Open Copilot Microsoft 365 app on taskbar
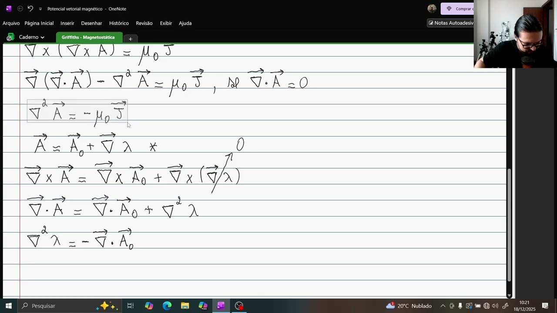This screenshot has width=557, height=313. click(x=203, y=306)
